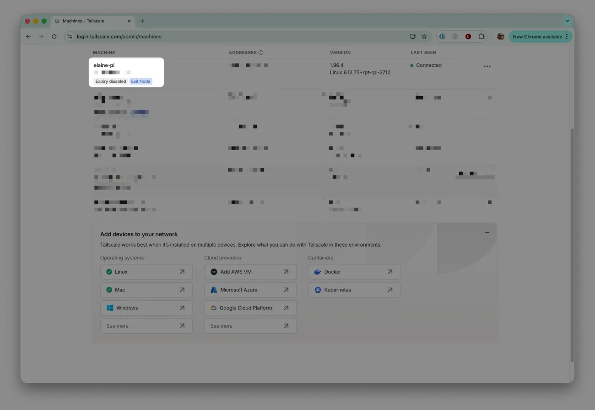Close the Machines - Tailscale tab
This screenshot has height=410, width=595.
[x=129, y=21]
